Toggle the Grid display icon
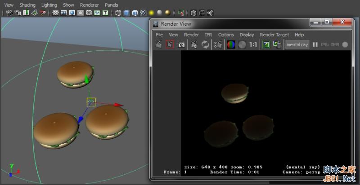 click(x=55, y=13)
